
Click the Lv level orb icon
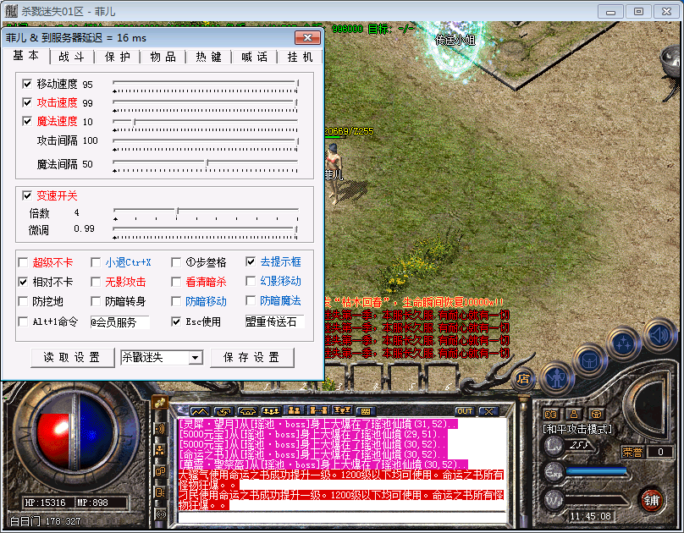pyautogui.click(x=554, y=445)
